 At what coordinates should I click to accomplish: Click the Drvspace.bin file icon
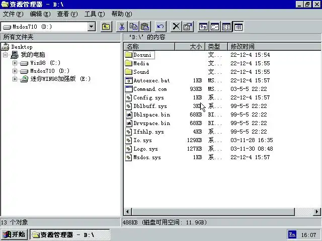[x=129, y=123]
